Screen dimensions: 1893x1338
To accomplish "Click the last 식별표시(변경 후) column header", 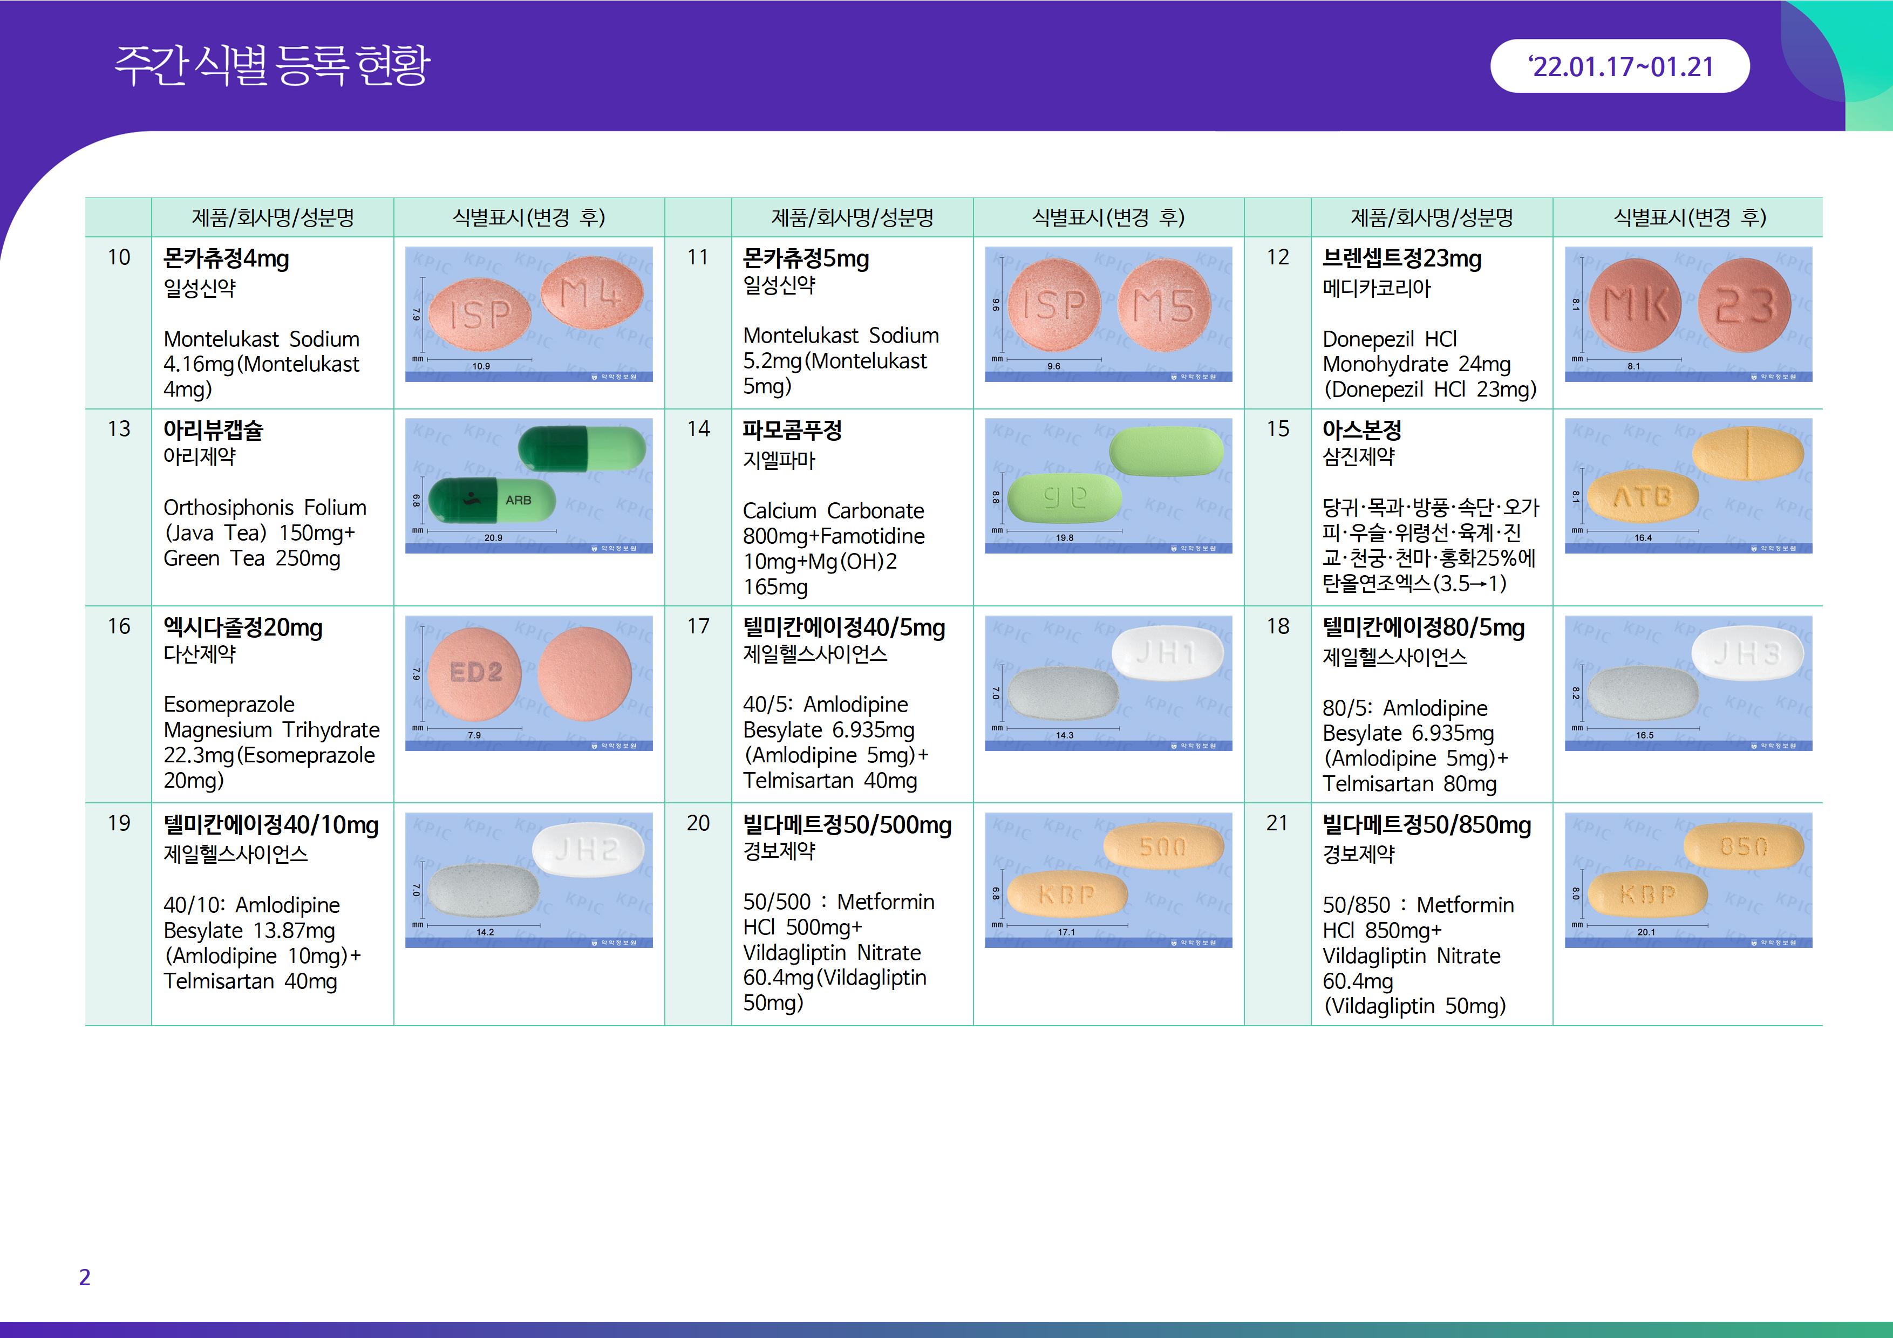I will coord(1688,217).
